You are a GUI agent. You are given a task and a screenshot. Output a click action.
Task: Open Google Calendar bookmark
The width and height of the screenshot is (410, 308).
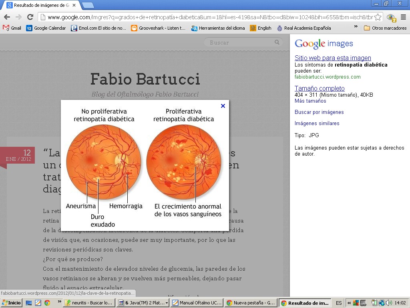pos(46,28)
